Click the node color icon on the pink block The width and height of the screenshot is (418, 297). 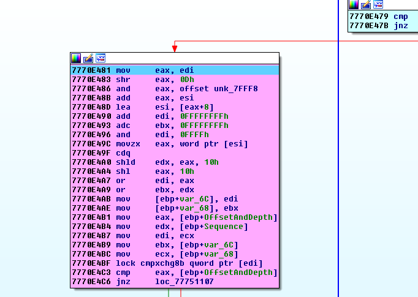(76, 58)
